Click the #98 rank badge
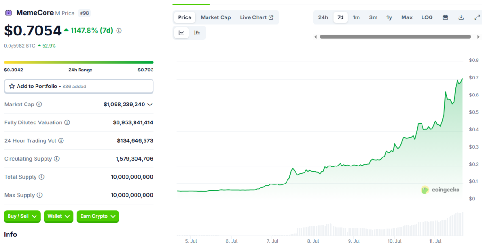Image resolution: width=485 pixels, height=245 pixels. [x=84, y=13]
